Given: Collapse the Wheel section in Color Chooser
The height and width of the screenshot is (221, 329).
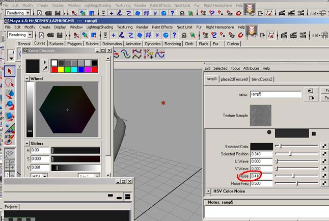Looking at the screenshot, I should 27,78.
